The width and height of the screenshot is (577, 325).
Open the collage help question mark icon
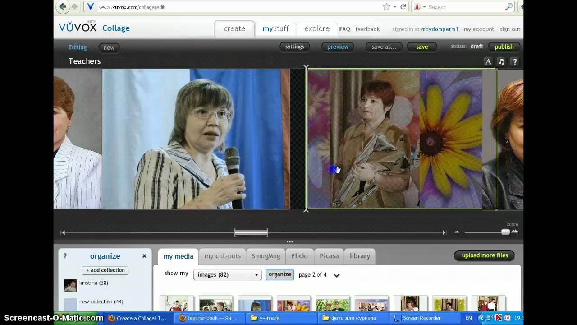point(514,62)
